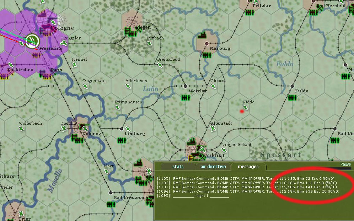
Task: Click the Pause button
Action: (x=345, y=164)
